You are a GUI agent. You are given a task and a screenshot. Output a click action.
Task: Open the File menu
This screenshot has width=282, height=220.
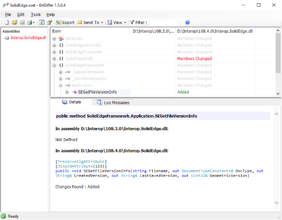click(8, 15)
